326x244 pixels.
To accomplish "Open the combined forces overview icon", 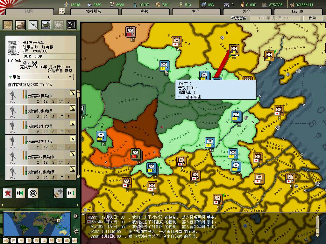I will tap(71, 25).
